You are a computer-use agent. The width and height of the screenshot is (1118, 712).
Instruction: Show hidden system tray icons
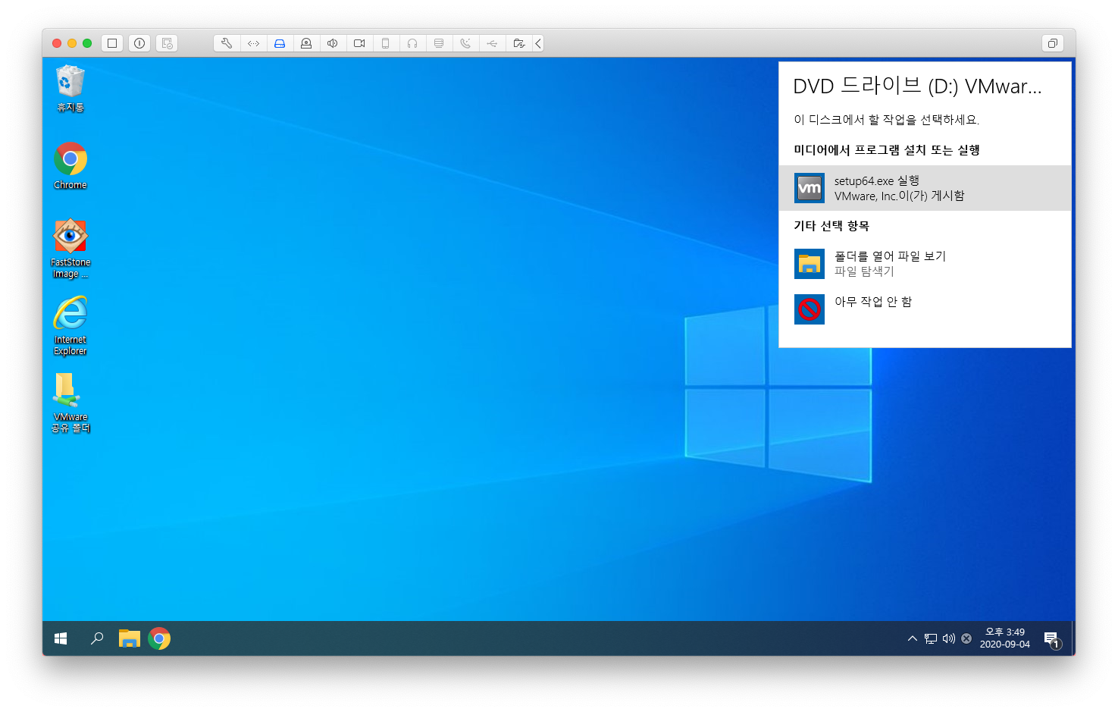click(913, 638)
